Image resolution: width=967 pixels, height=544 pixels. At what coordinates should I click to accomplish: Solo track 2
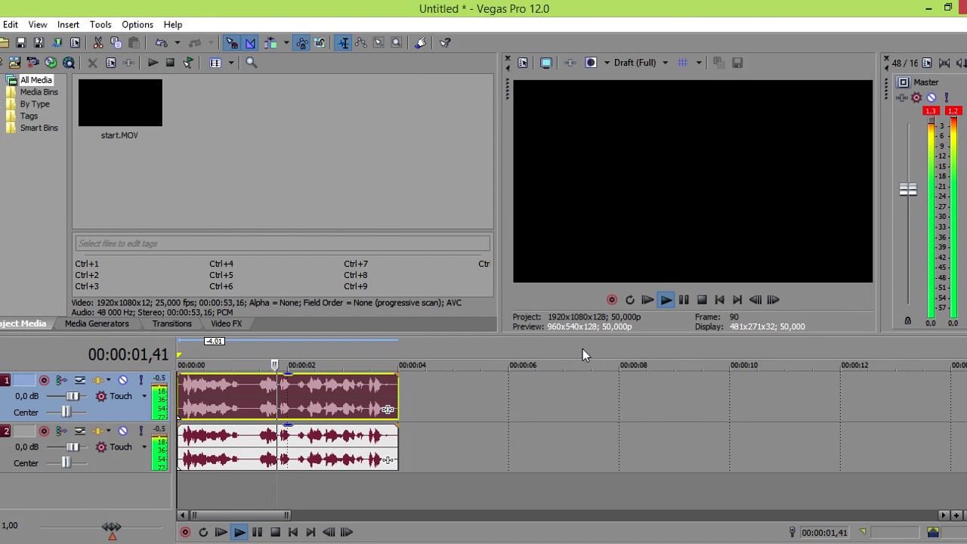[x=141, y=431]
